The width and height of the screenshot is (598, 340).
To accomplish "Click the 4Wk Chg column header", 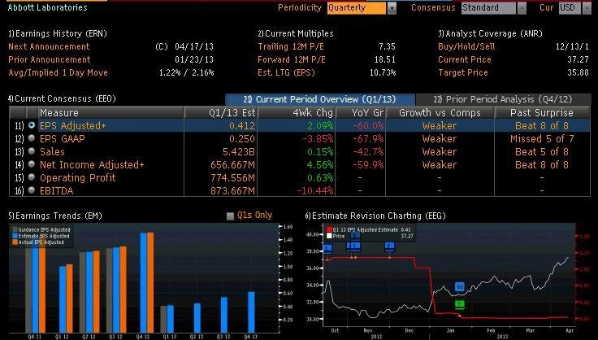I will click(x=297, y=112).
